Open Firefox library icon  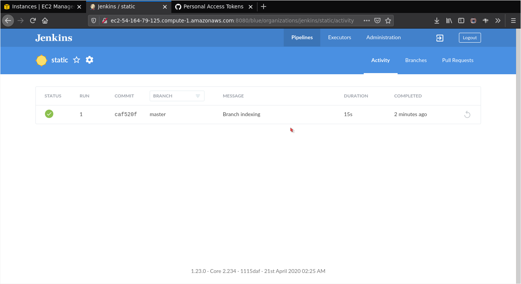click(449, 21)
